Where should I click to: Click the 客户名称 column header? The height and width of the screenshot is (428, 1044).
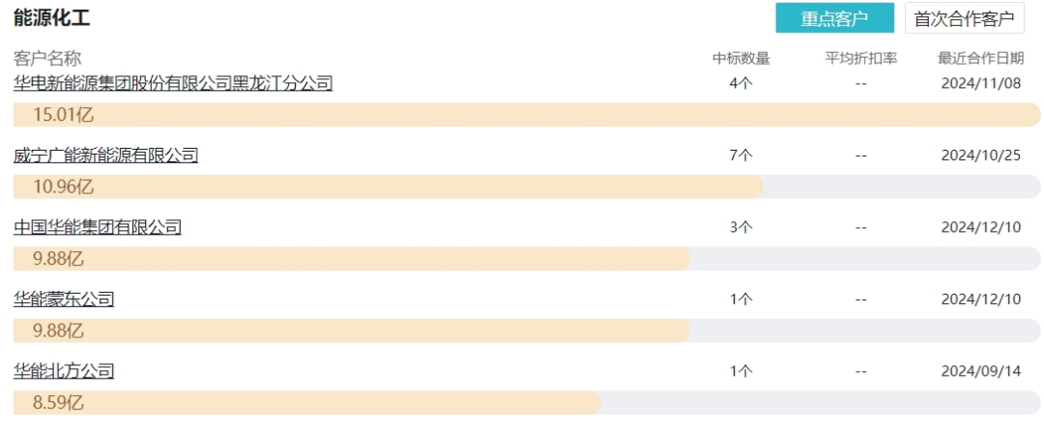point(47,58)
